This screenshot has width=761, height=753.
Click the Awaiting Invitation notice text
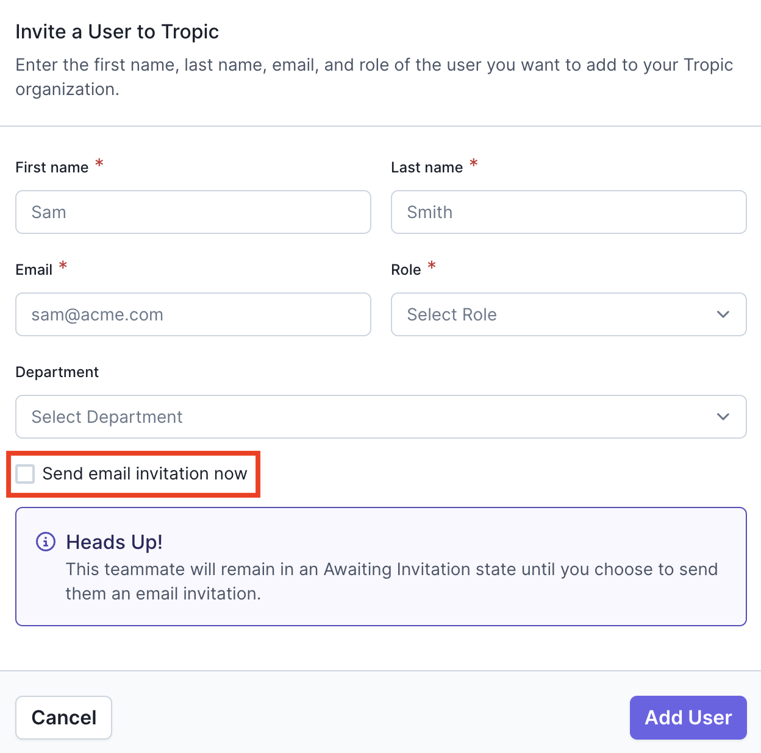[391, 581]
